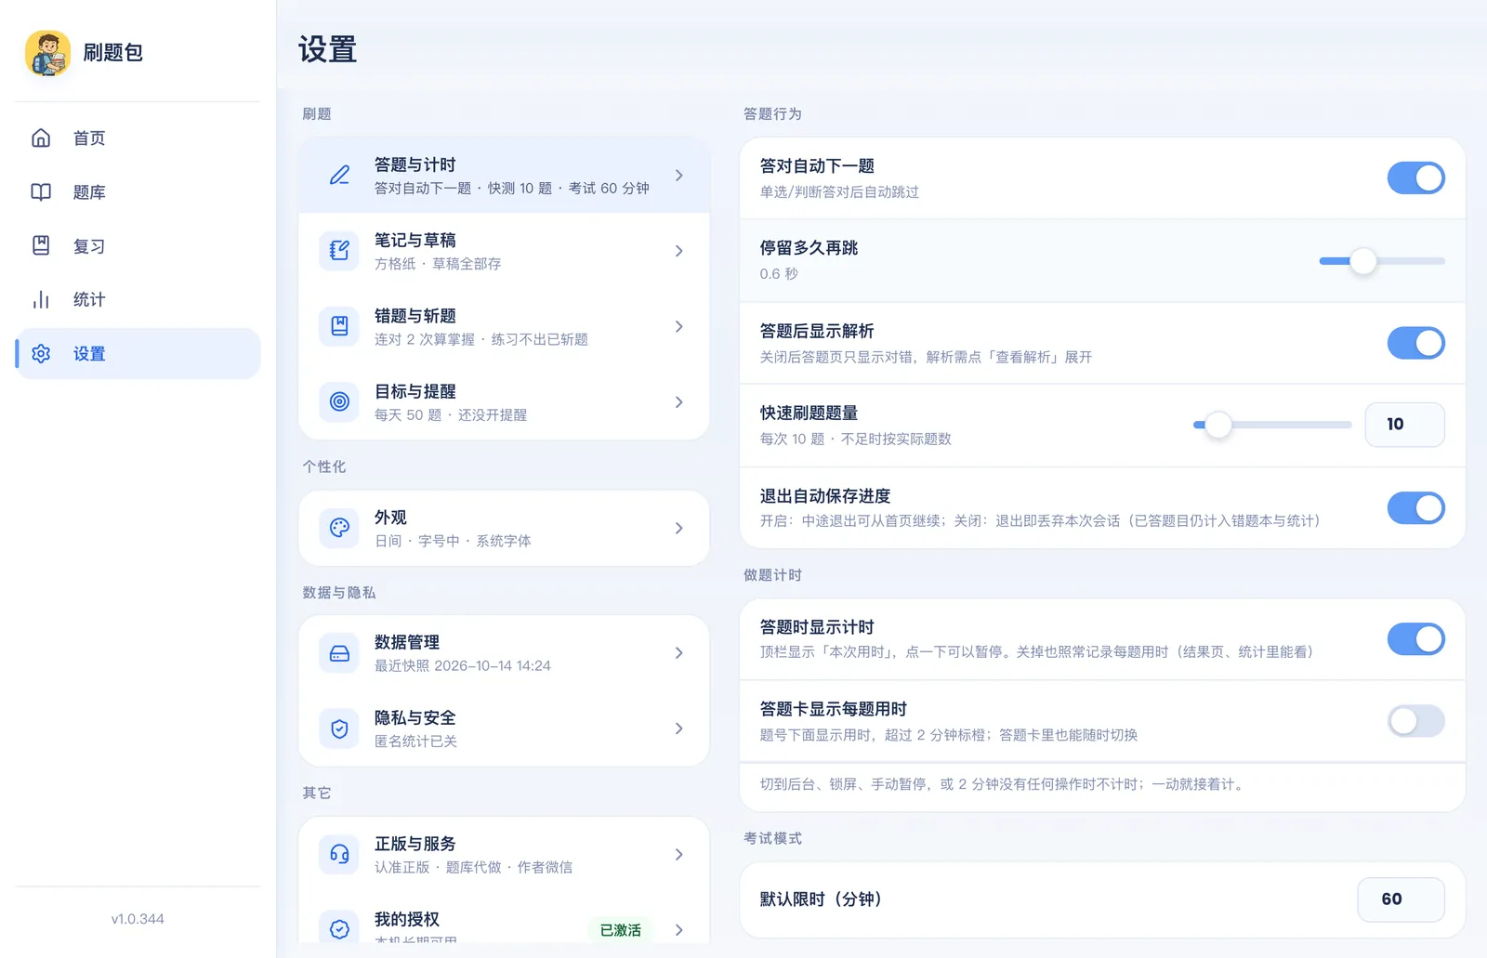This screenshot has height=958, width=1487.
Task: Expand 我的授权 row chevron
Action: pyautogui.click(x=679, y=930)
